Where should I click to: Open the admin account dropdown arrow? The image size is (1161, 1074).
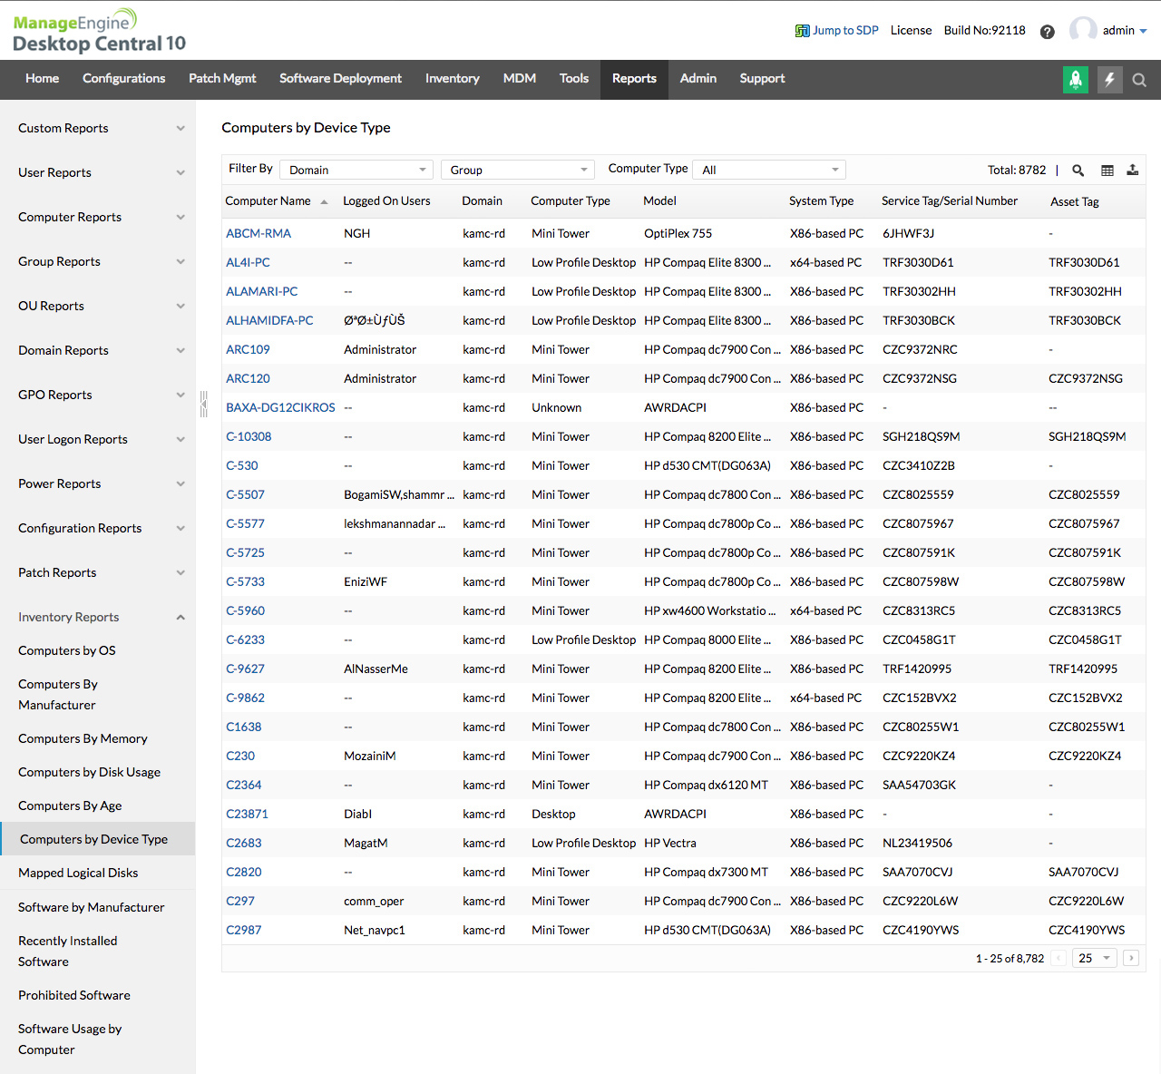pyautogui.click(x=1143, y=31)
